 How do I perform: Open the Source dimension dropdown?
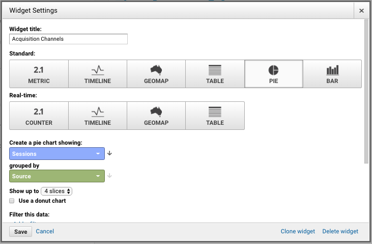57,176
